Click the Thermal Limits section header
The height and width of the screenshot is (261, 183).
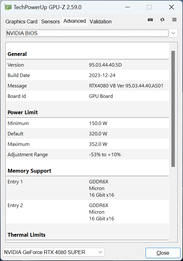[26, 235]
